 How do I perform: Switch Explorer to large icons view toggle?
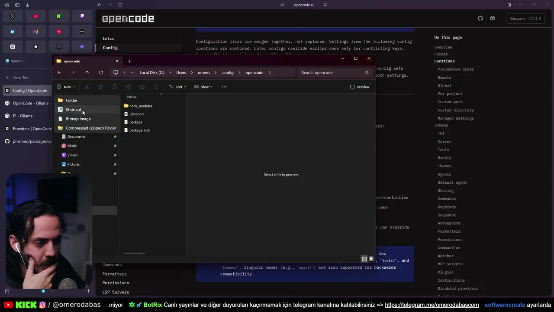[x=371, y=259]
